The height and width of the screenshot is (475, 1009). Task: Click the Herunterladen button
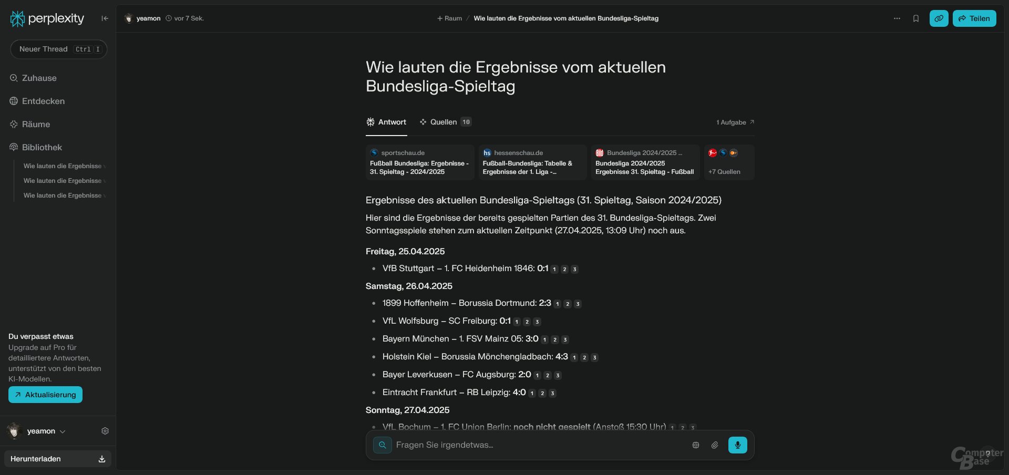coord(58,459)
